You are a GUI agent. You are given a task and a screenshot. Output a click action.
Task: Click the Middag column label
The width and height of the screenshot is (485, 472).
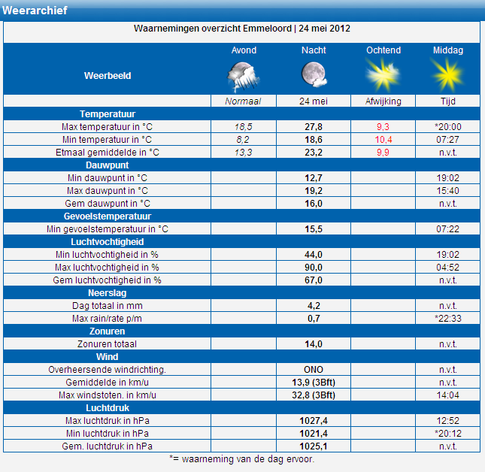(x=448, y=50)
